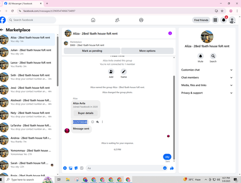Open the Facebook apps menu grid icon
241x183 pixels.
pyautogui.click(x=215, y=20)
